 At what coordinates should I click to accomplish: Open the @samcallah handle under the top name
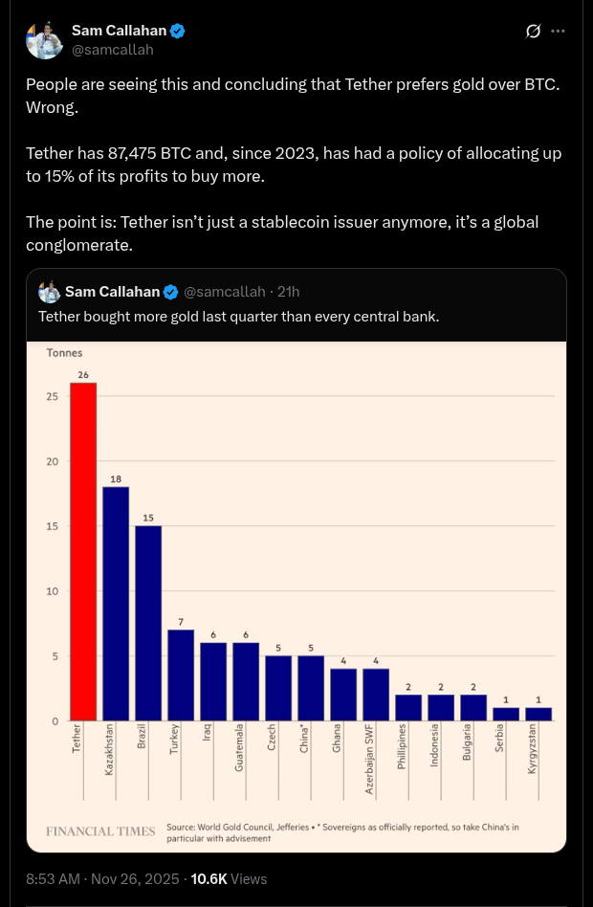pos(113,50)
